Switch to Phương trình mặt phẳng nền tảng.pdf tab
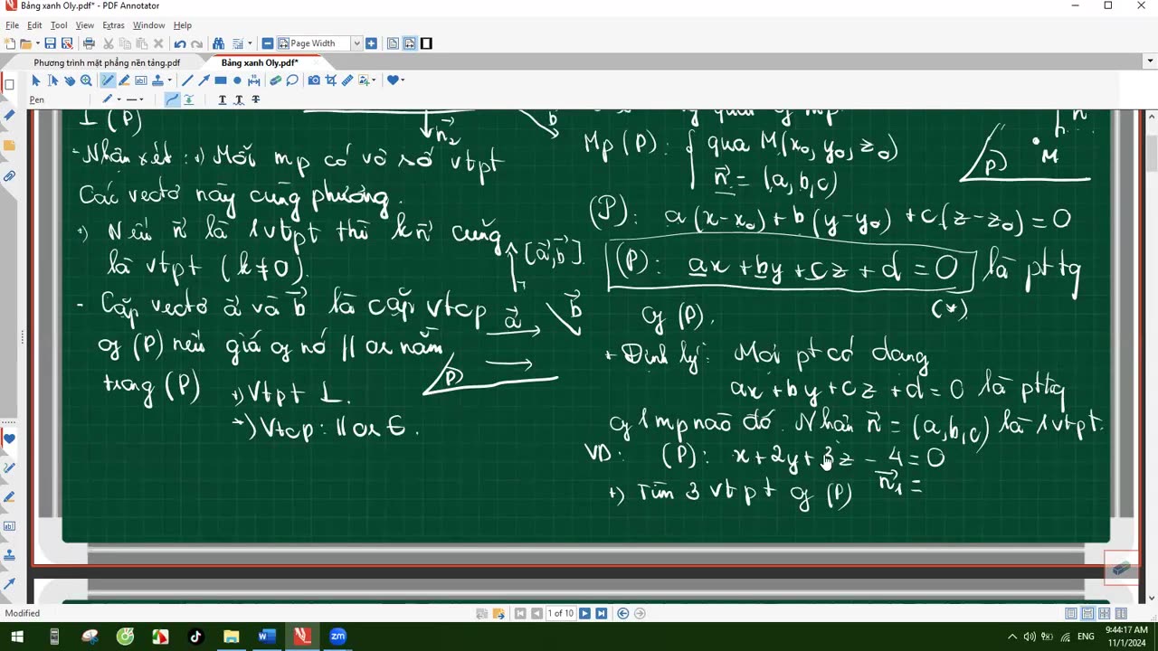 point(107,62)
